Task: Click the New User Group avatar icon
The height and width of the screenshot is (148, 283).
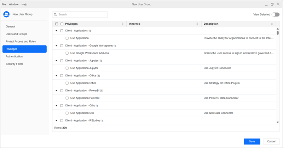Action: tap(6, 14)
